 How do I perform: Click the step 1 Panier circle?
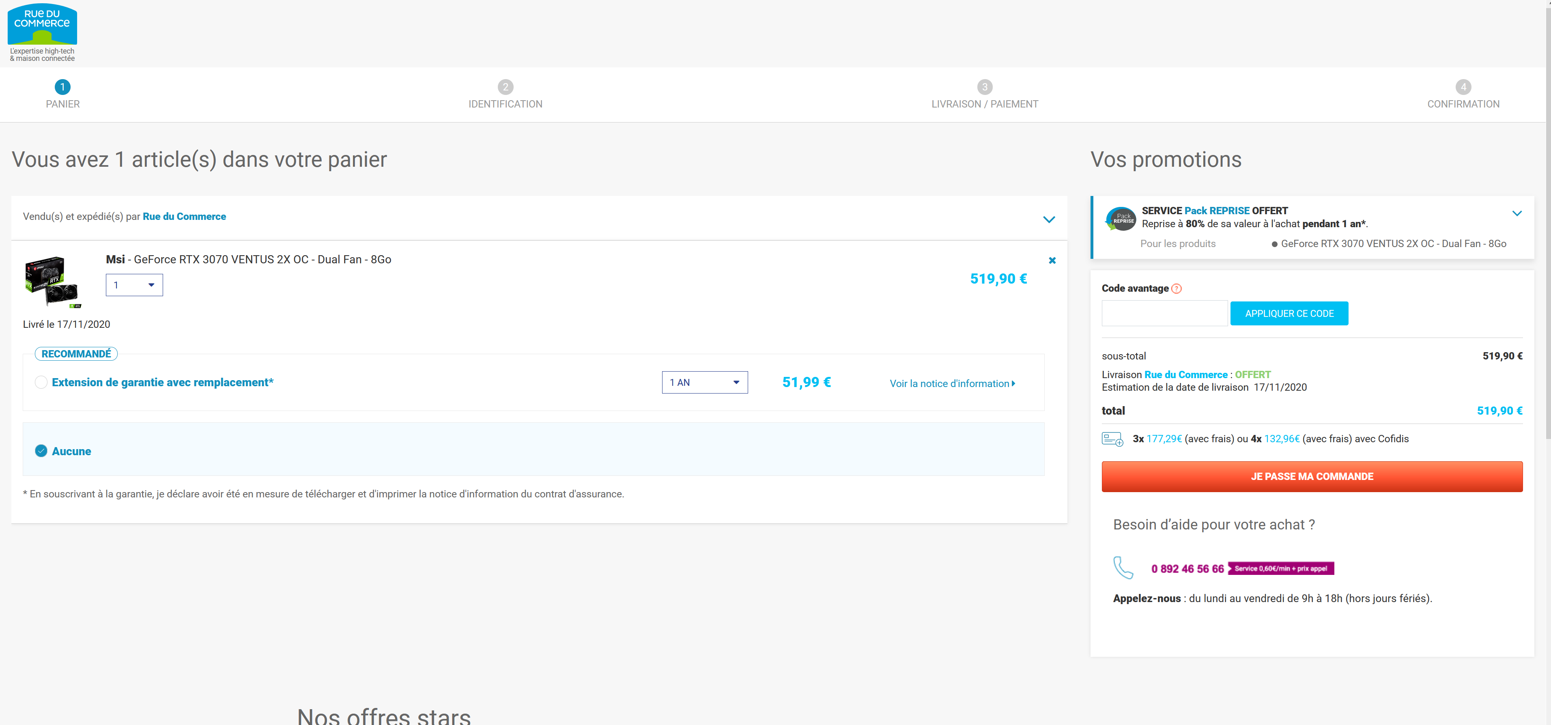tap(62, 87)
